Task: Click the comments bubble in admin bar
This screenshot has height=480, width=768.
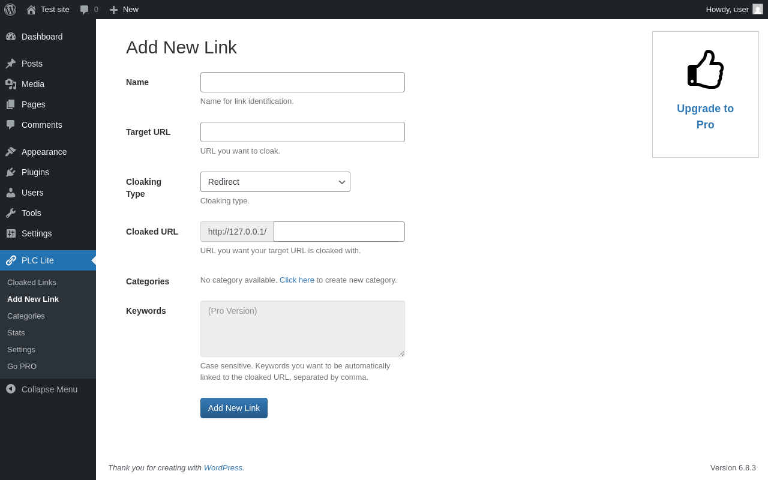Action: [89, 10]
